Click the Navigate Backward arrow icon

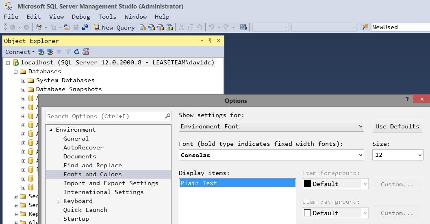click(13, 27)
